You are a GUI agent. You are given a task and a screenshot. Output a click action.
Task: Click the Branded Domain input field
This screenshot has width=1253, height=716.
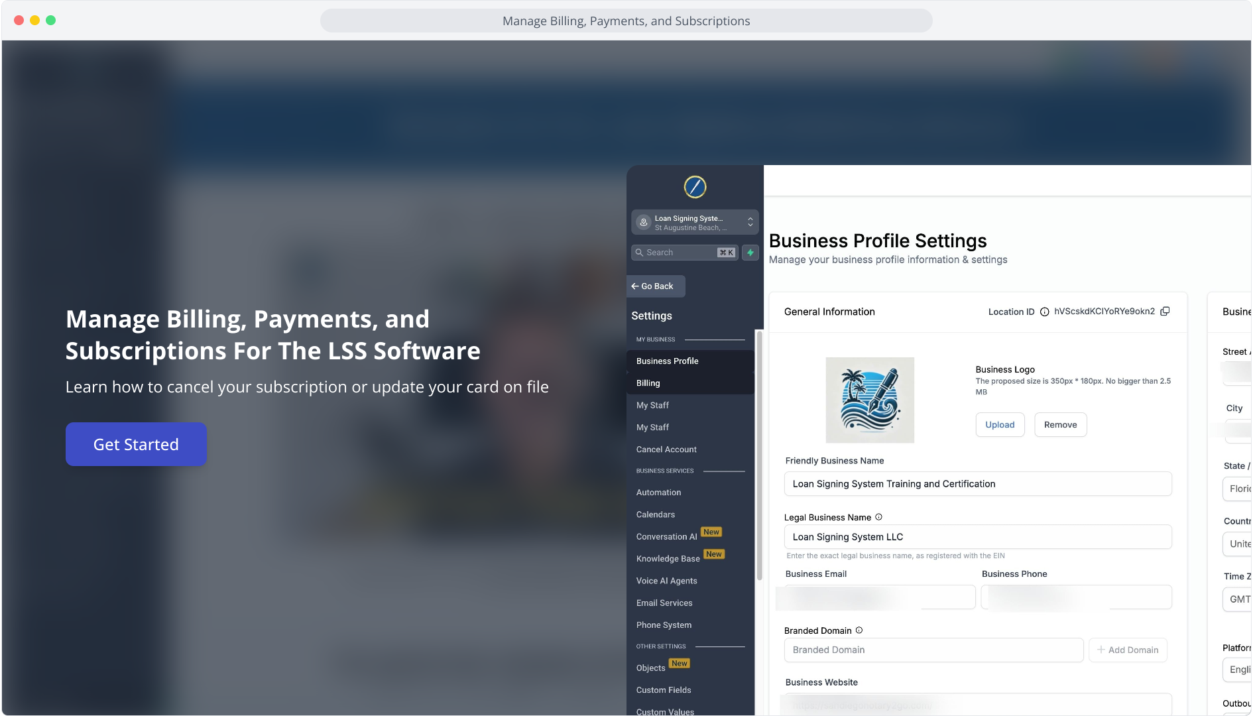[x=933, y=650]
